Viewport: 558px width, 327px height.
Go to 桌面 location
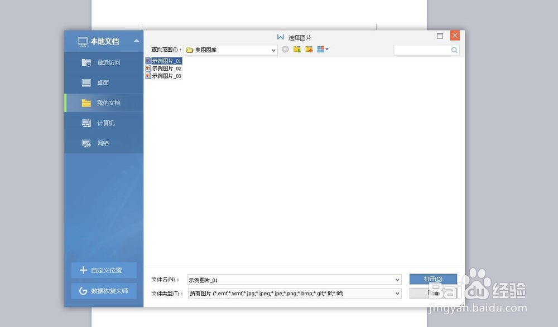[104, 83]
